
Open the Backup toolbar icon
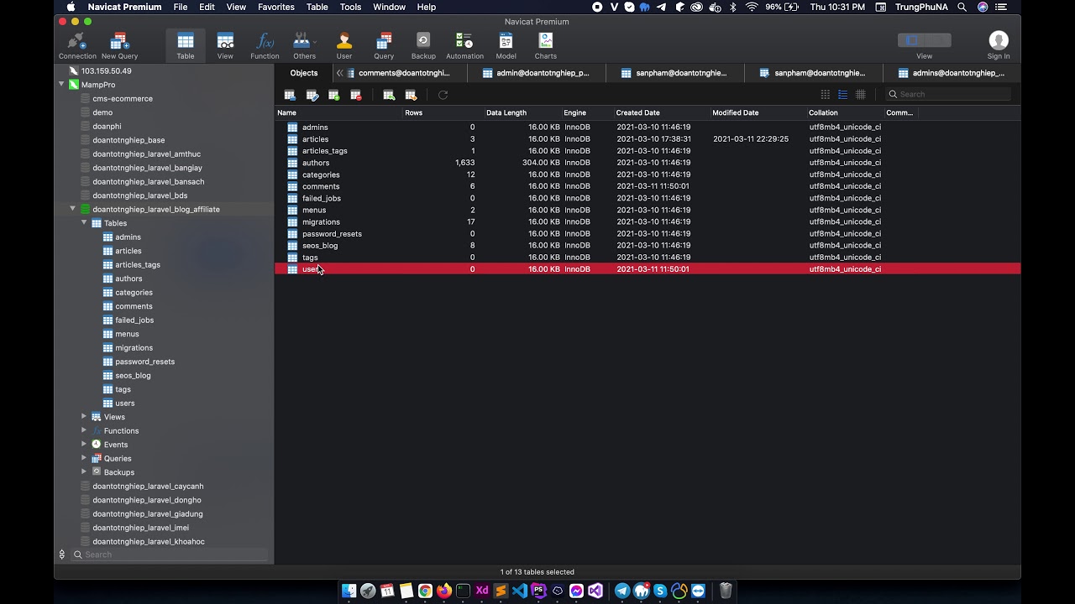coord(423,45)
